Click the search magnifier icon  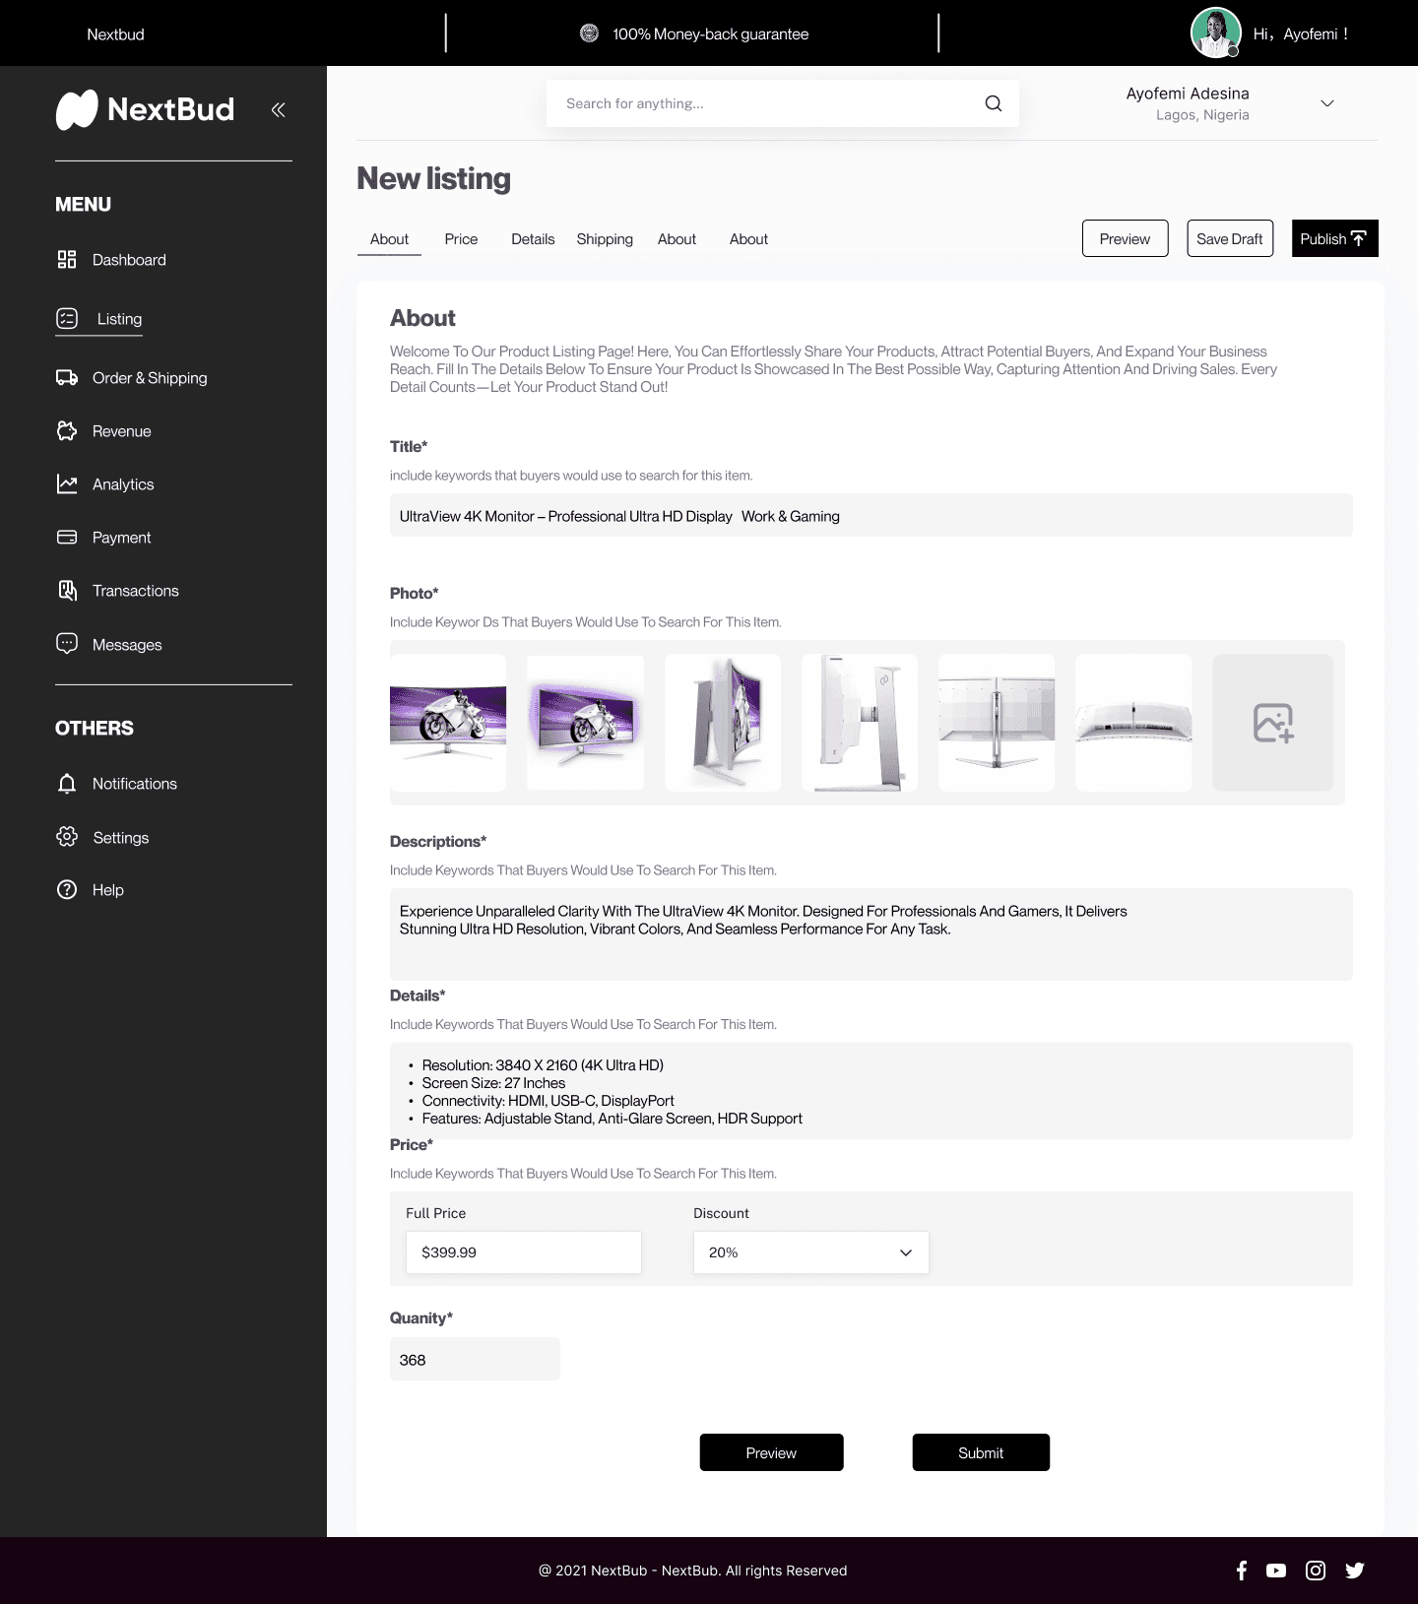coord(994,103)
